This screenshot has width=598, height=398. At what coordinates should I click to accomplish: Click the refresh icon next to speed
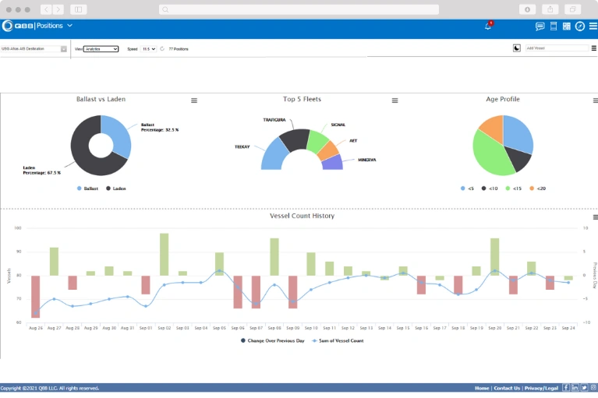point(162,49)
